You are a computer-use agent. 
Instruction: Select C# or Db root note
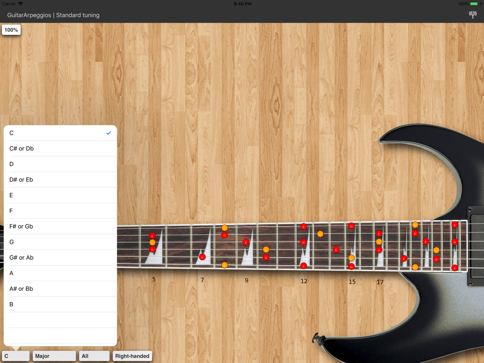(x=60, y=149)
